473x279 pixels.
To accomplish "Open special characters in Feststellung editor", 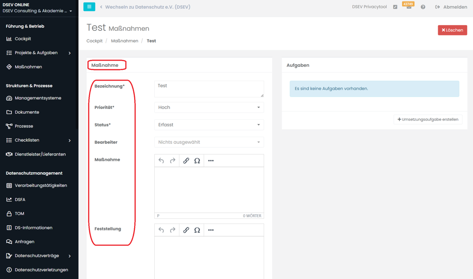I will pos(197,230).
